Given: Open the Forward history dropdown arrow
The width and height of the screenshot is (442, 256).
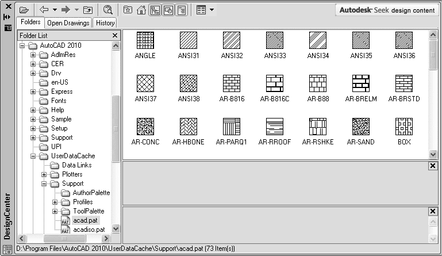Looking at the screenshot, I should [x=76, y=10].
